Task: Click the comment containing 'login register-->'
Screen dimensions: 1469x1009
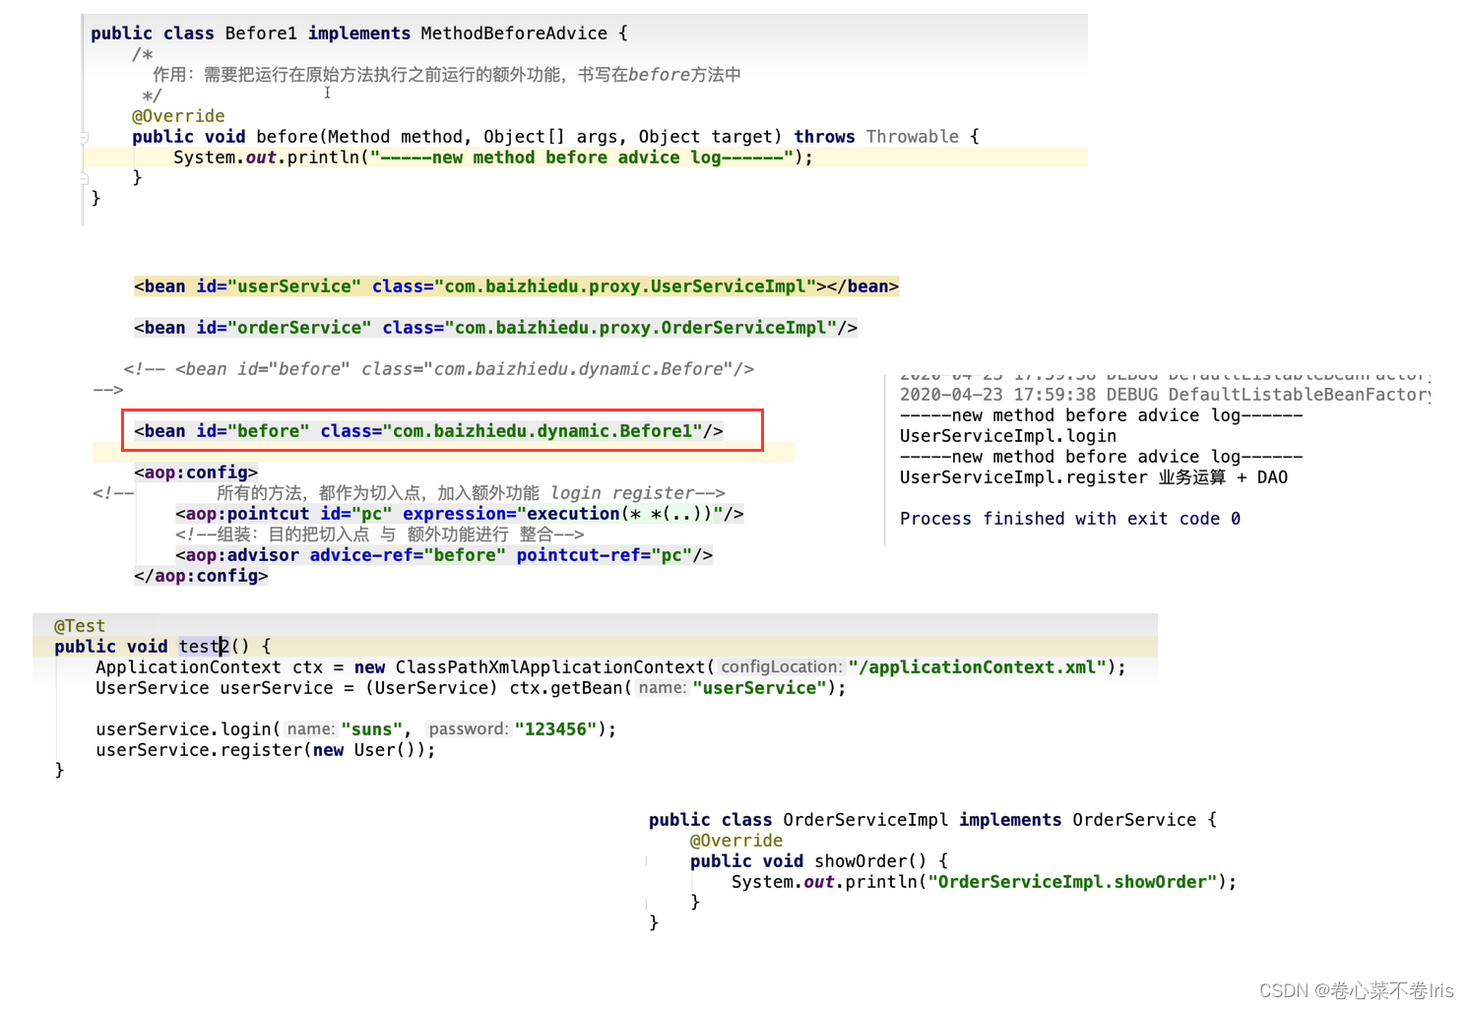Action: tap(471, 493)
